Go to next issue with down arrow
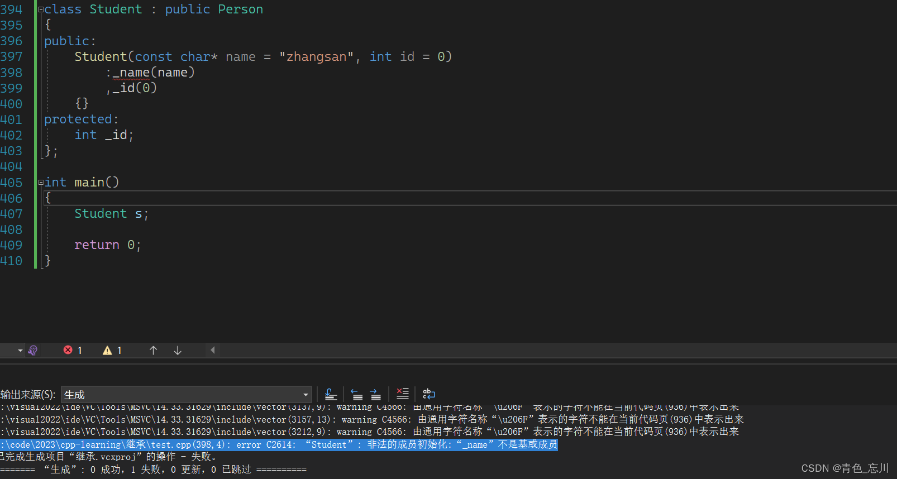This screenshot has width=897, height=479. pos(178,350)
